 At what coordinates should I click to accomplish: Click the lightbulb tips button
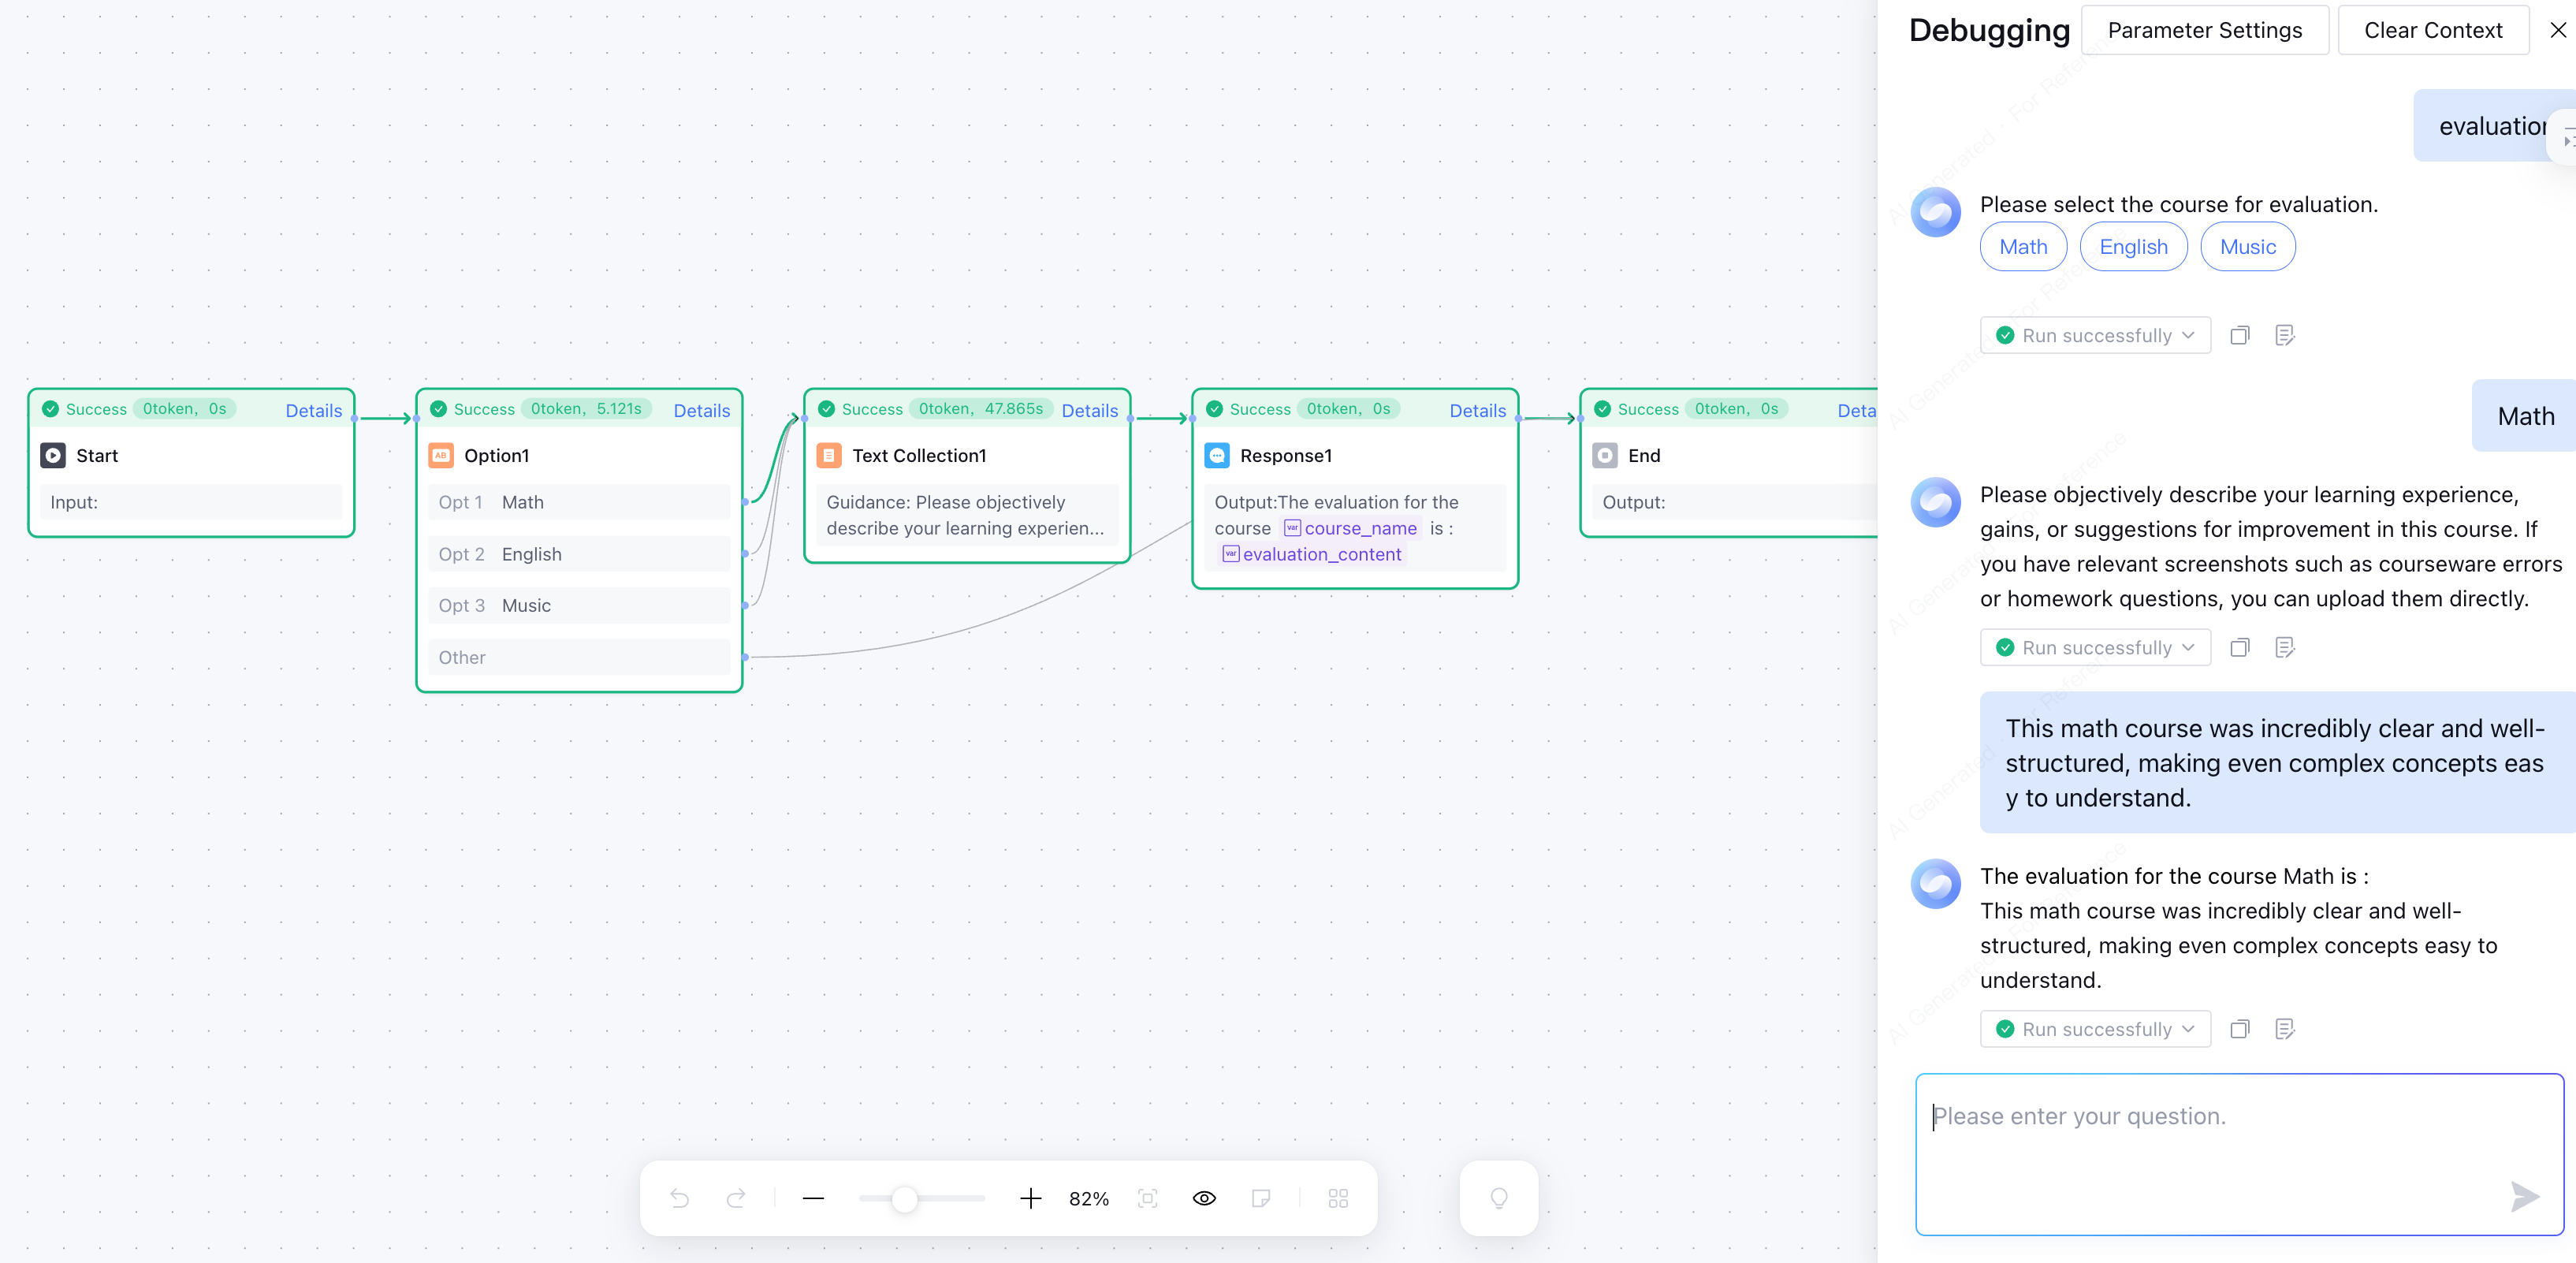[1498, 1198]
